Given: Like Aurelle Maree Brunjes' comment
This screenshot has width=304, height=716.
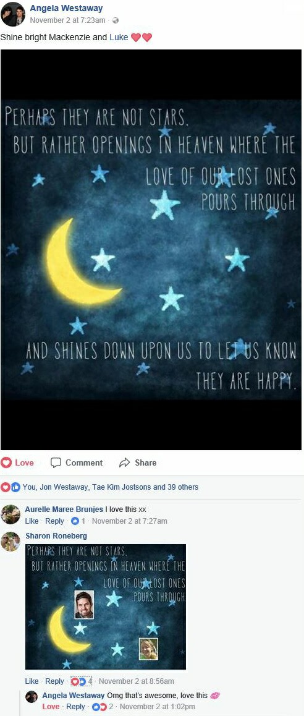Looking at the screenshot, I should (32, 521).
